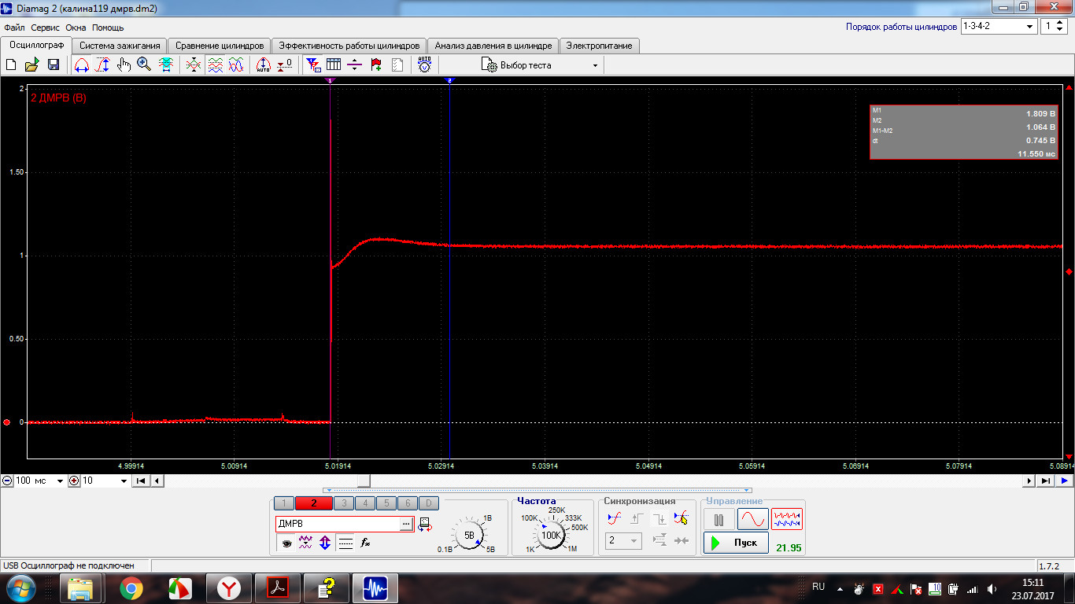The image size is (1075, 604).
Task: Click the AUTO voltmeter icon
Action: coord(424,65)
